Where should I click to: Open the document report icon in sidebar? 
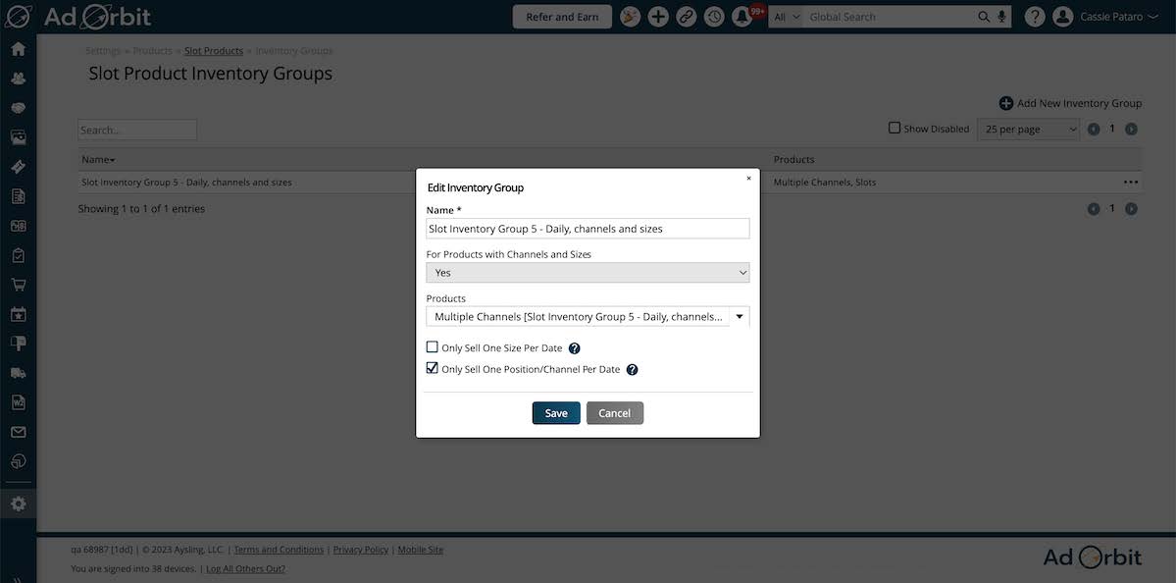[18, 196]
